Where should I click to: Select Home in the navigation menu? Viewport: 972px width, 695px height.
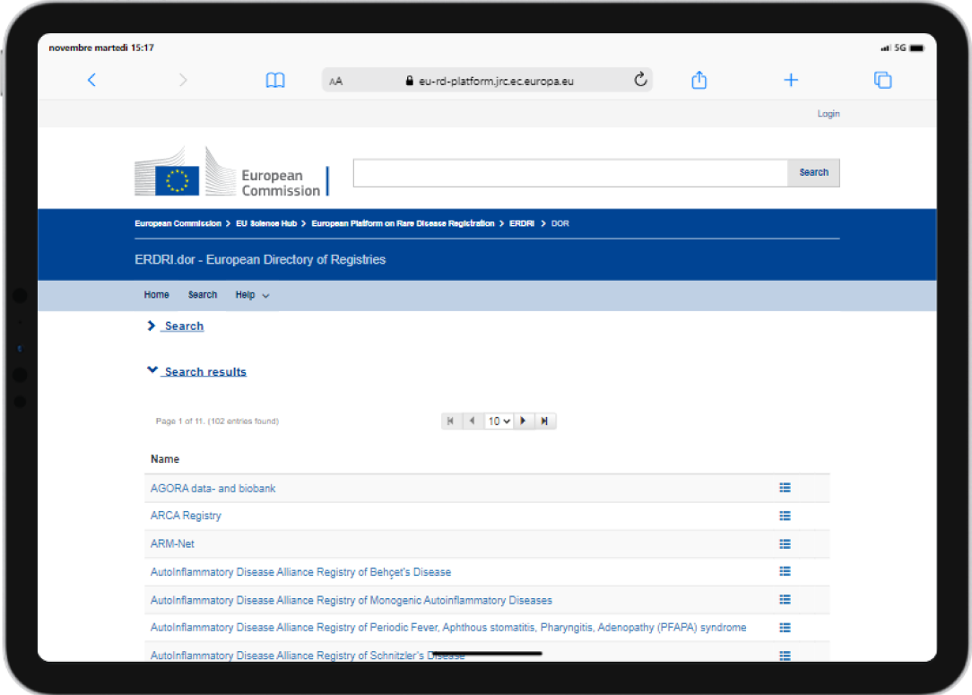pos(156,295)
